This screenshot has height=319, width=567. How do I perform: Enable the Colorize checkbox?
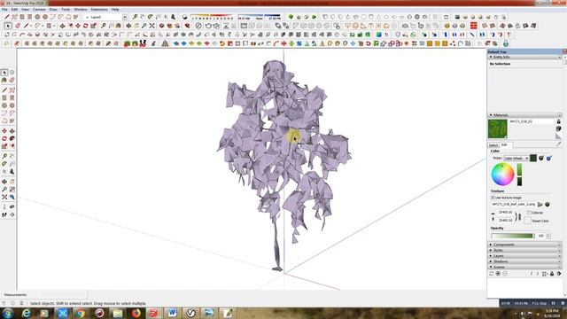[x=529, y=213]
